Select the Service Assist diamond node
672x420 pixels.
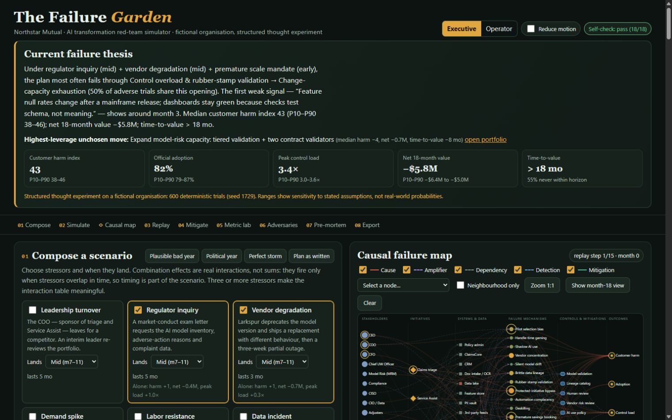click(x=413, y=398)
